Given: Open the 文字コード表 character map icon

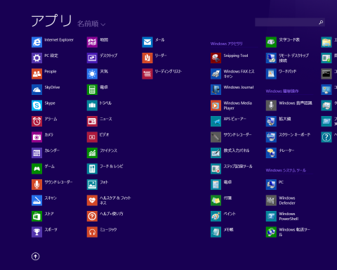Looking at the screenshot, I should [271, 42].
